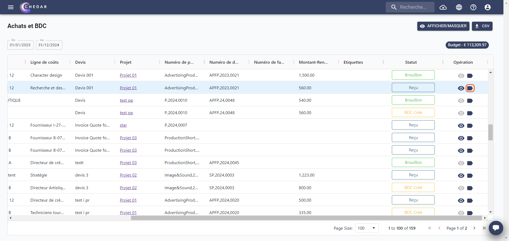The height and width of the screenshot is (241, 509).
Task: Open the cloud download icon in header
Action: pyautogui.click(x=443, y=7)
